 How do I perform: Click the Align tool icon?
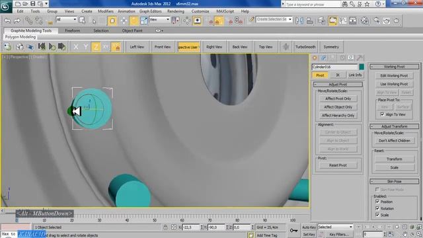(x=310, y=20)
